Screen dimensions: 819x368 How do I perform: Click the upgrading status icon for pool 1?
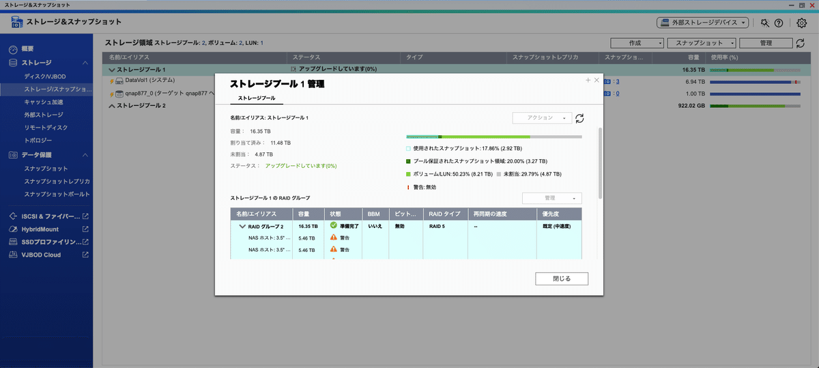294,70
